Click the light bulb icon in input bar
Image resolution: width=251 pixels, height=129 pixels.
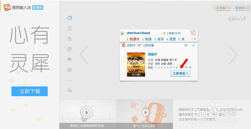(x=122, y=33)
